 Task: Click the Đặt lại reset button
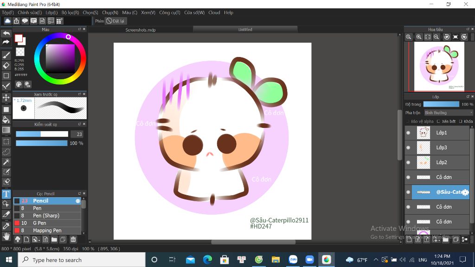116,21
